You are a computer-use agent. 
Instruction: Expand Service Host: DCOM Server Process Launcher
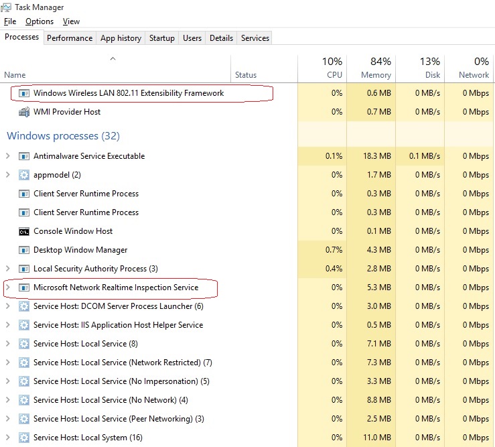pyautogui.click(x=8, y=306)
